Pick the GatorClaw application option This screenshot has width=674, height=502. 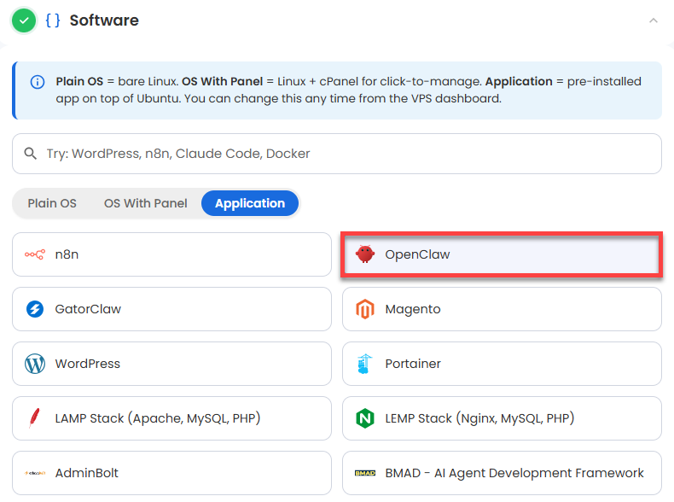(172, 309)
